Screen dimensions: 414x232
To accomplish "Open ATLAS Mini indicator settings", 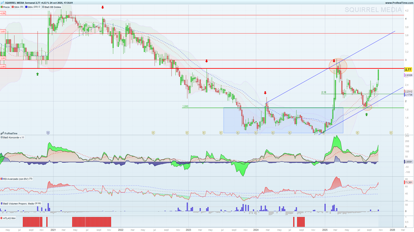I will click(x=8, y=218).
